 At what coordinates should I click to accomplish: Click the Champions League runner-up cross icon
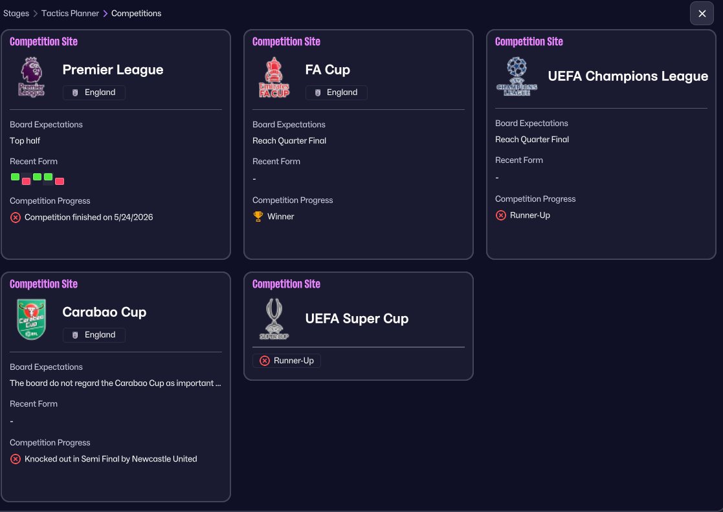point(500,215)
